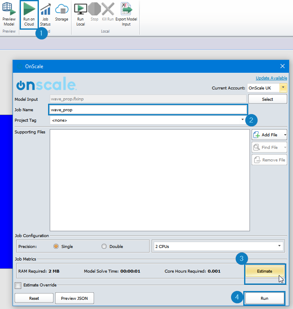
Task: Click the Kill Run icon
Action: [x=108, y=9]
